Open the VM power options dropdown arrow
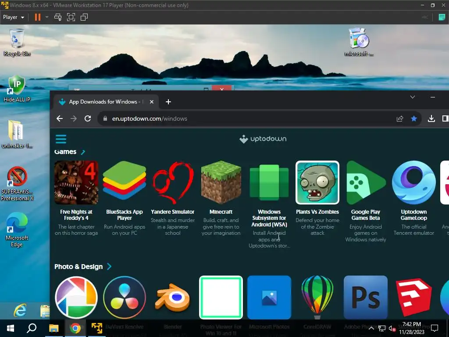This screenshot has height=337, width=449. point(46,17)
